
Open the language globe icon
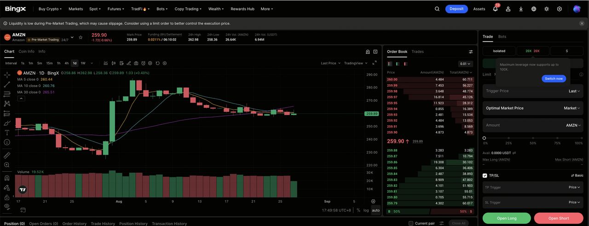pos(534,9)
